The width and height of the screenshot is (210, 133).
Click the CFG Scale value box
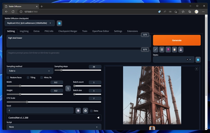point(95,98)
